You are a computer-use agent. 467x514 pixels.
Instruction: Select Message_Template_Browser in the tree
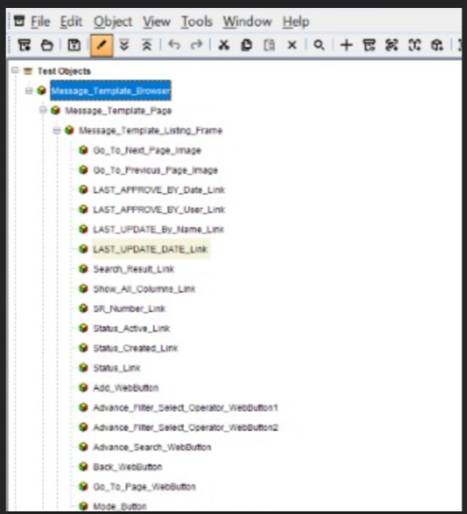pyautogui.click(x=111, y=91)
